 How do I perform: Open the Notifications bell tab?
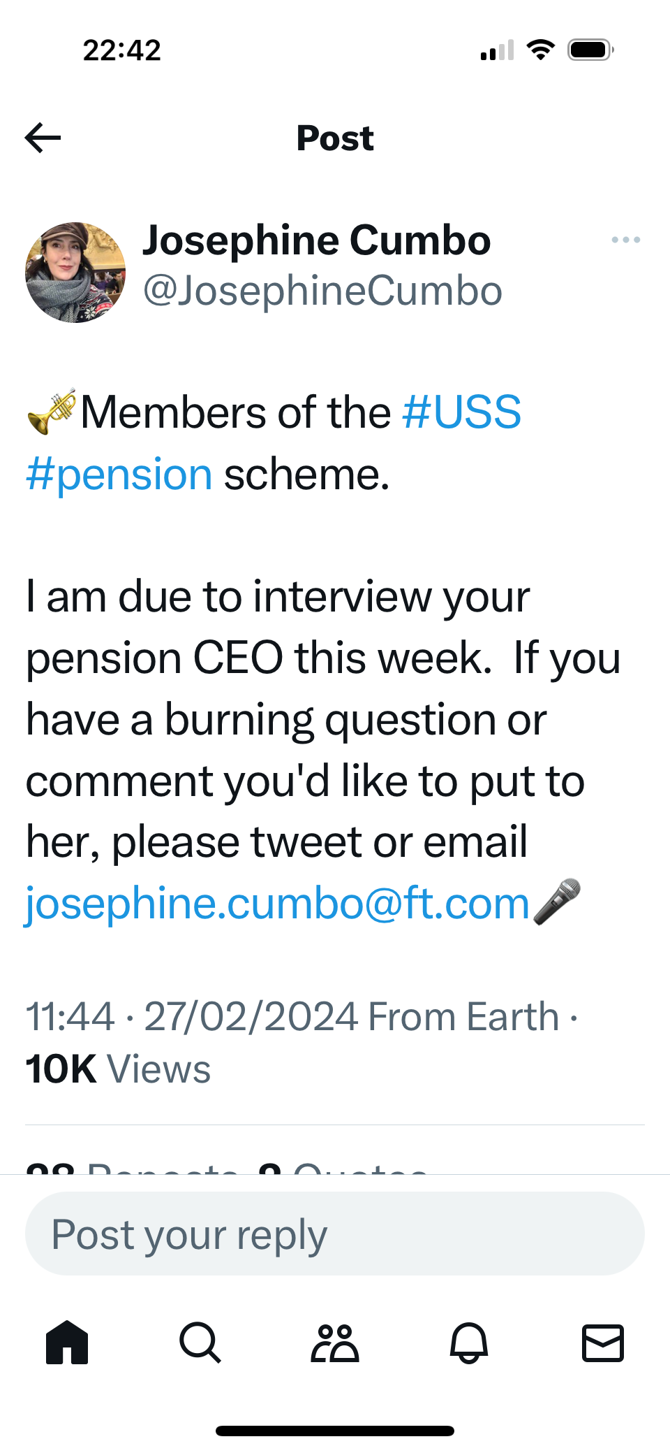point(469,1343)
